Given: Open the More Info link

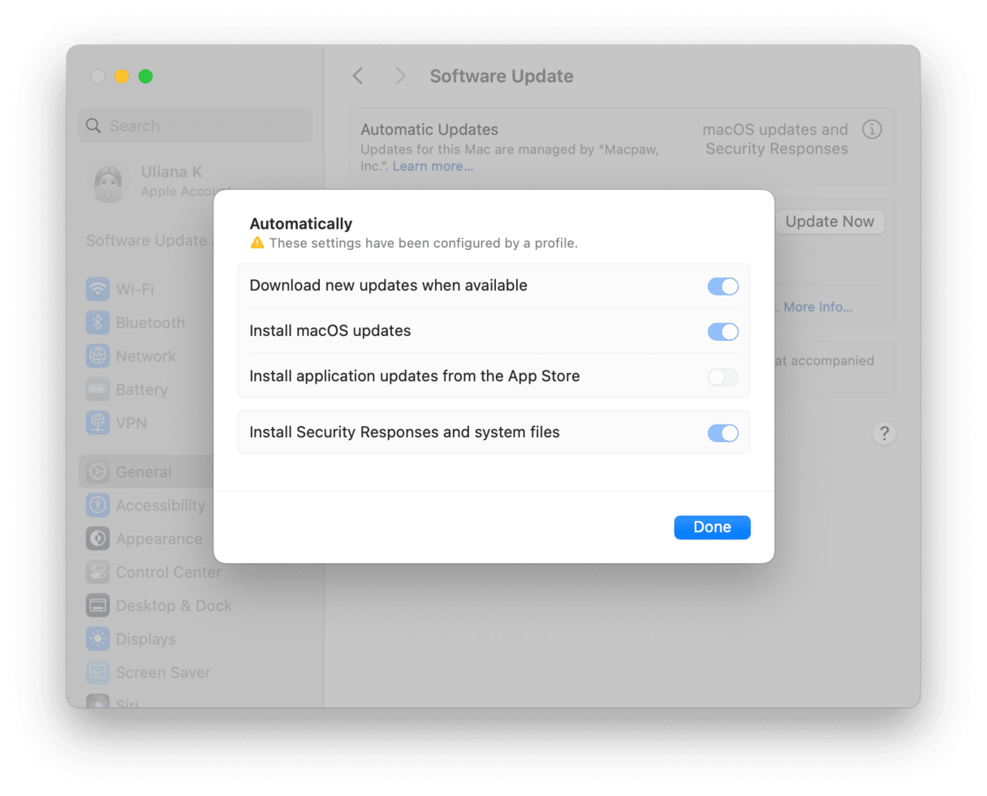Looking at the screenshot, I should tap(817, 307).
